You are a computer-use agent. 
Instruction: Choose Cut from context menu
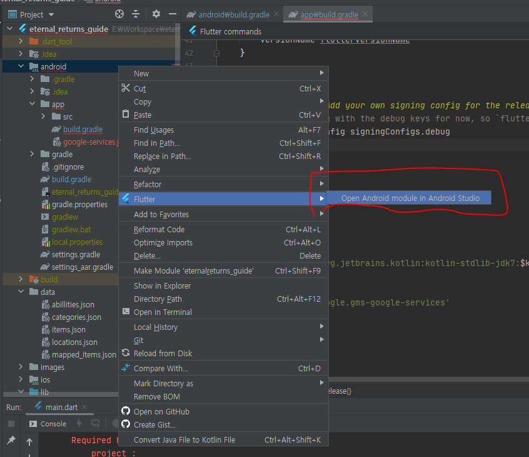coord(223,88)
